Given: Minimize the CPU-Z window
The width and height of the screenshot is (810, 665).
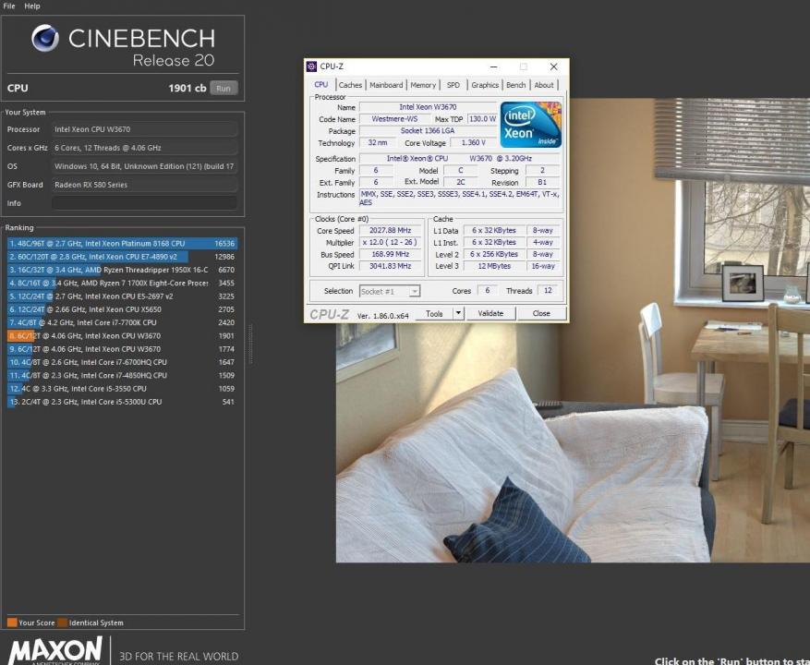Looking at the screenshot, I should 494,66.
